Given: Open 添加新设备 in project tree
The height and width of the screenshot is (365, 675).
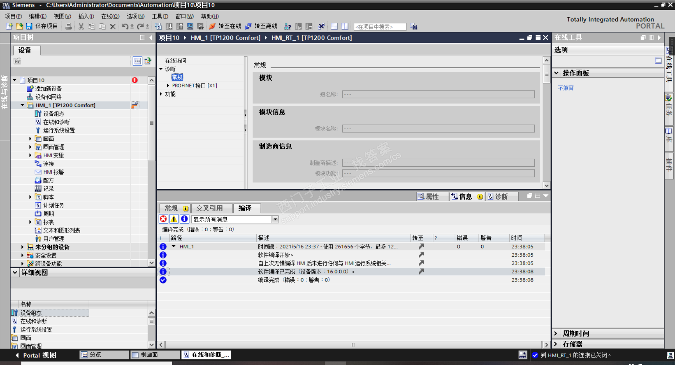Looking at the screenshot, I should pyautogui.click(x=48, y=88).
